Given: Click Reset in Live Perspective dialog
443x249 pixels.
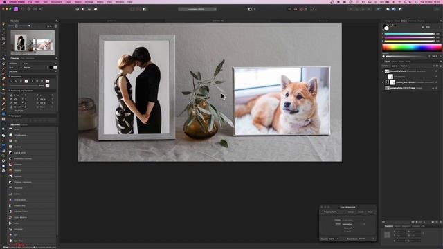Looking at the screenshot, I should (x=370, y=212).
